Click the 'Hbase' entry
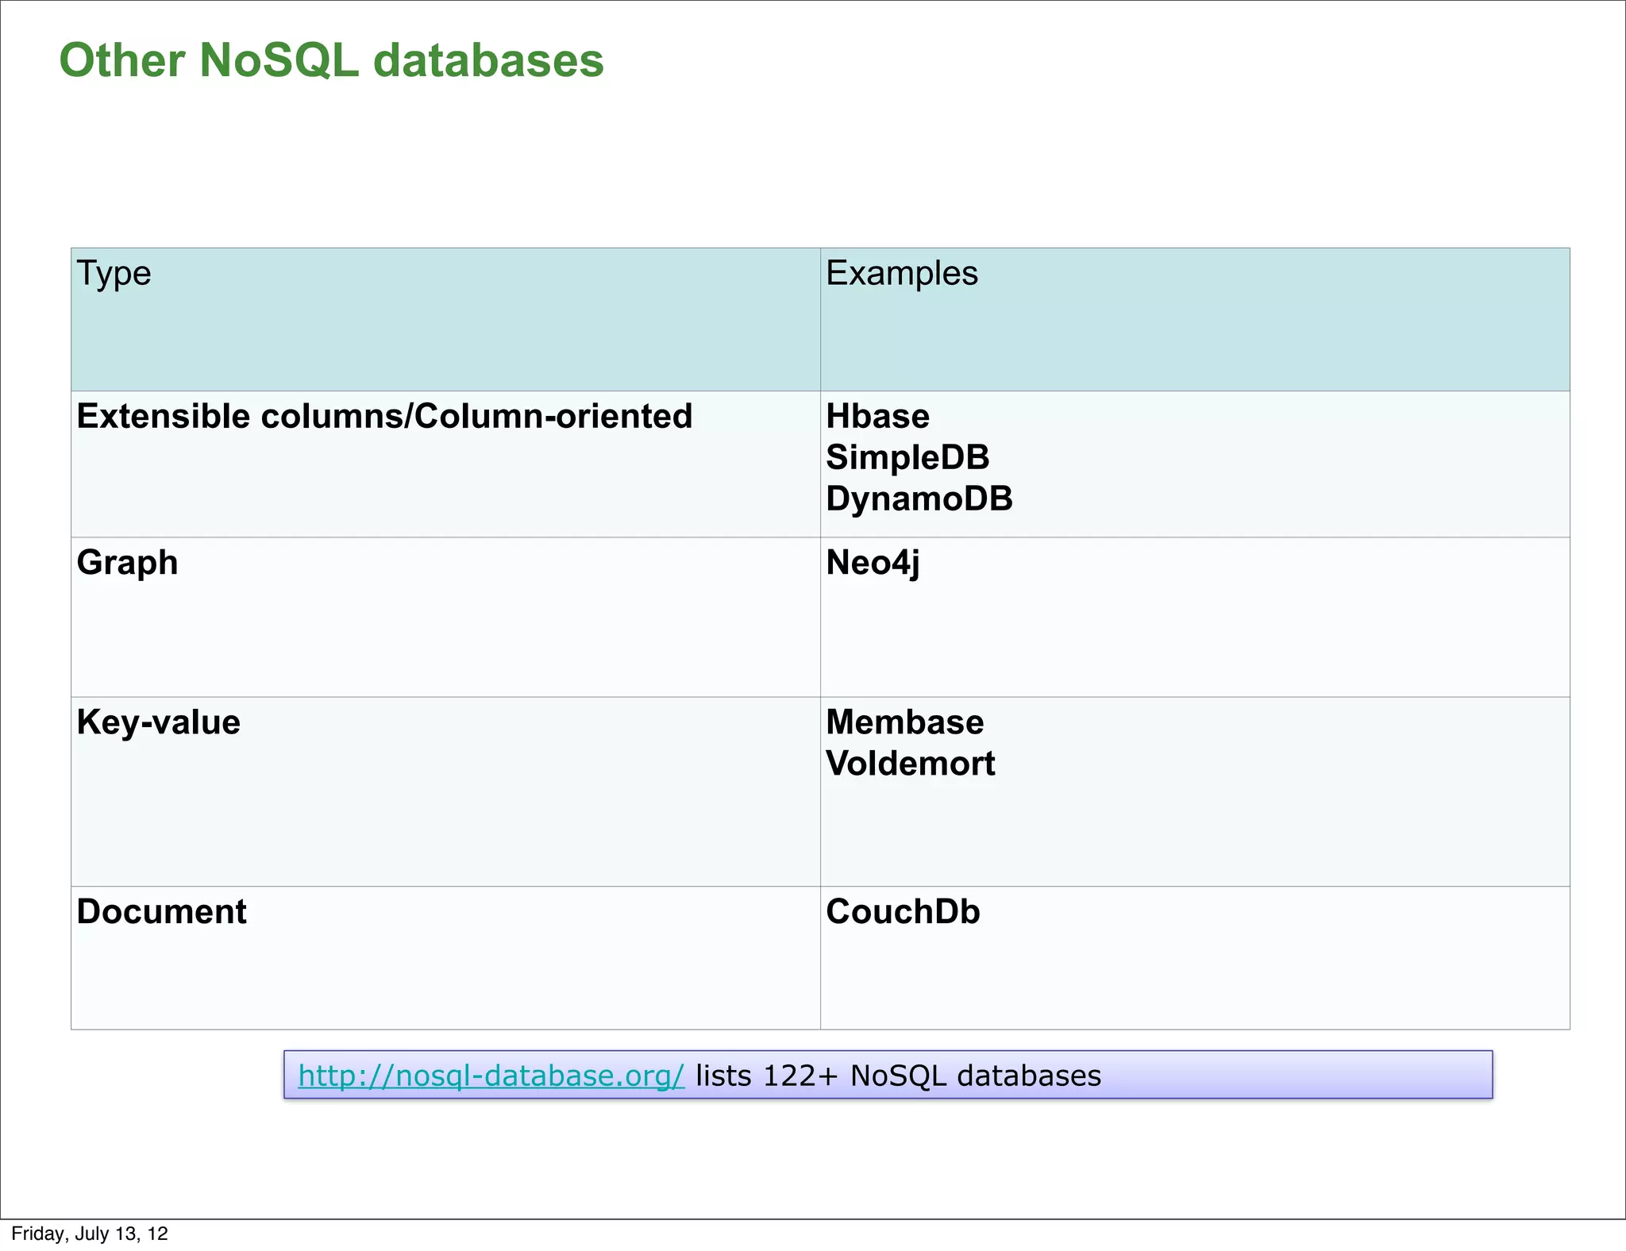This screenshot has width=1626, height=1251. coord(877,416)
